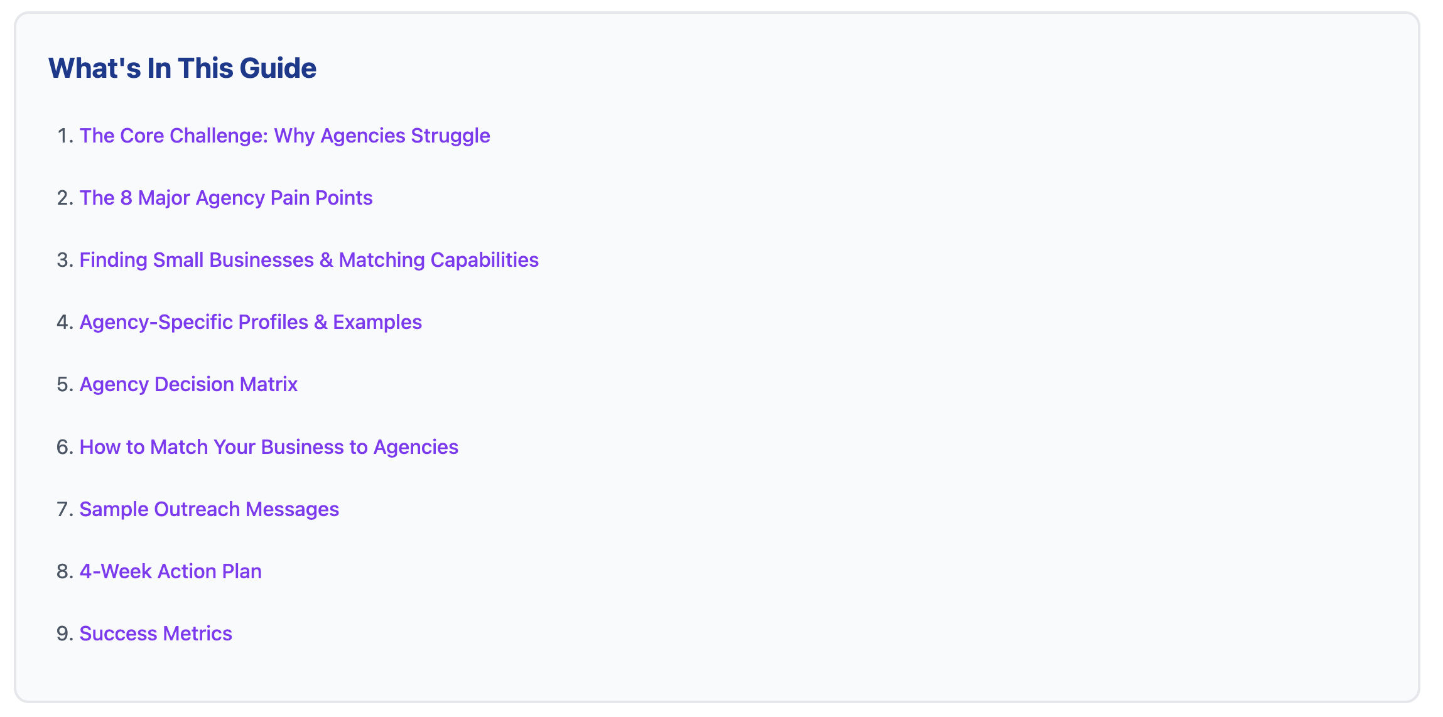Open Agency-Specific Profiles & Examples

tap(251, 321)
